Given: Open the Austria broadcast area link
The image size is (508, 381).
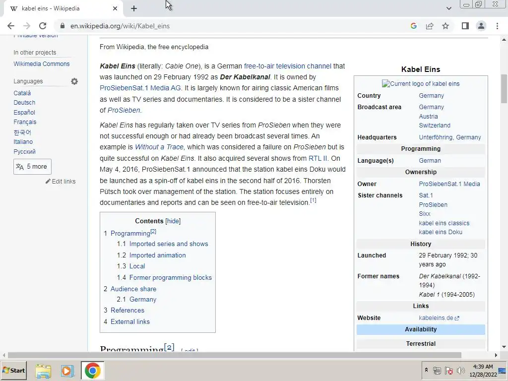Looking at the screenshot, I should (428, 116).
